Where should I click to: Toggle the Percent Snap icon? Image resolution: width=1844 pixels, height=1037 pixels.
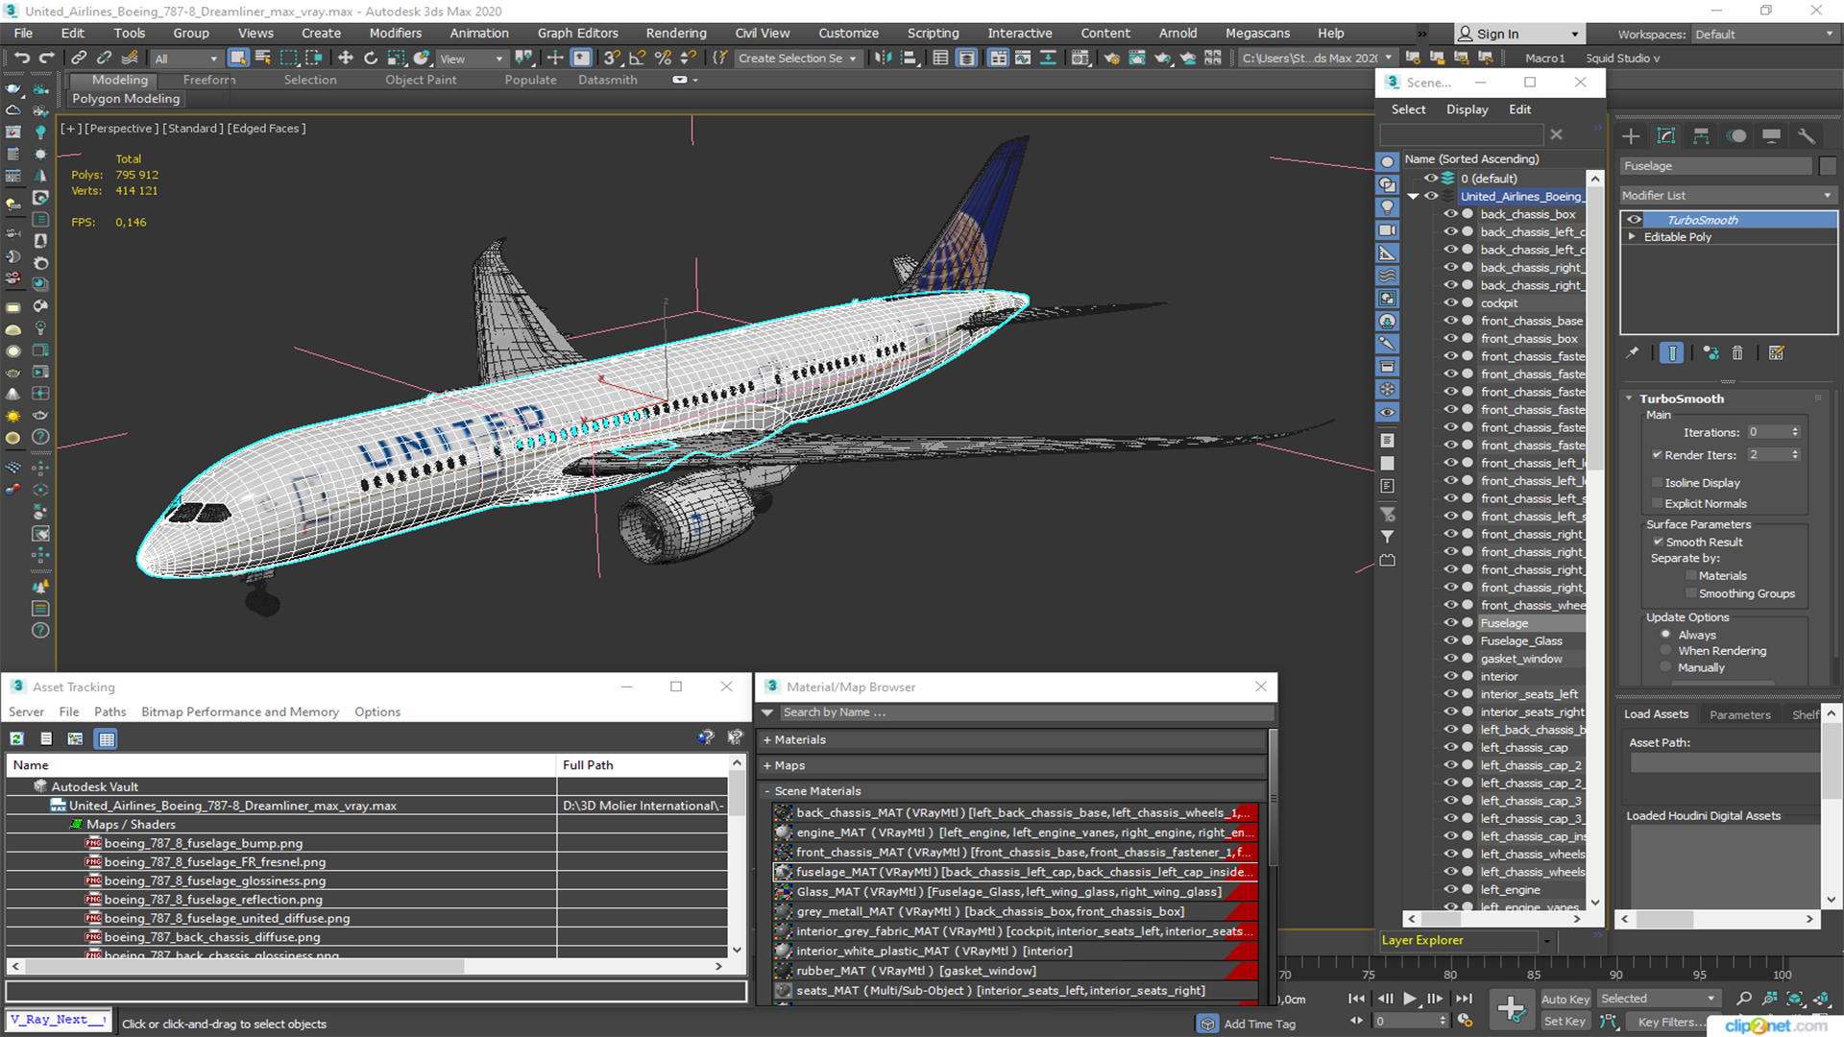tap(662, 58)
